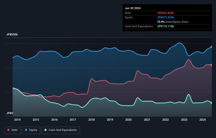Click the 2024 x-axis label
Viewport: 216px width, 138px height.
[203, 120]
